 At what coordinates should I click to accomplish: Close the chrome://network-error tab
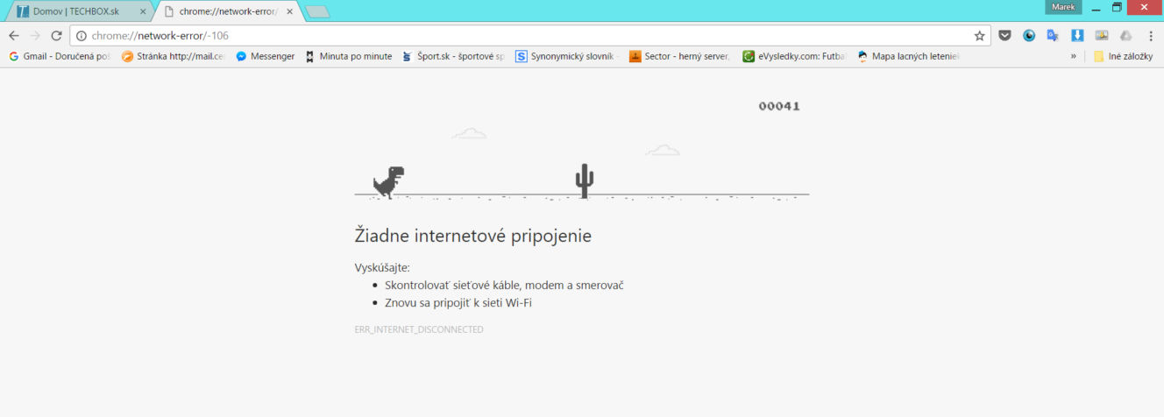[x=289, y=11]
